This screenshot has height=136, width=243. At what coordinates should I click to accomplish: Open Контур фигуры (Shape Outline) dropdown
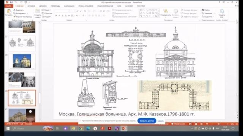189,13
